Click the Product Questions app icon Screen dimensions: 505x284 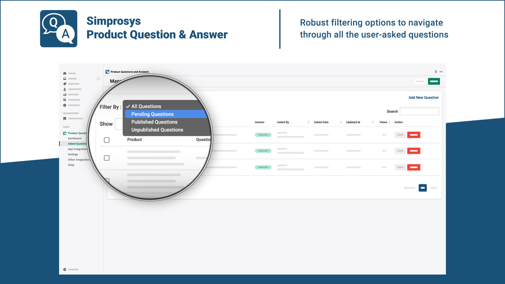tap(64, 133)
